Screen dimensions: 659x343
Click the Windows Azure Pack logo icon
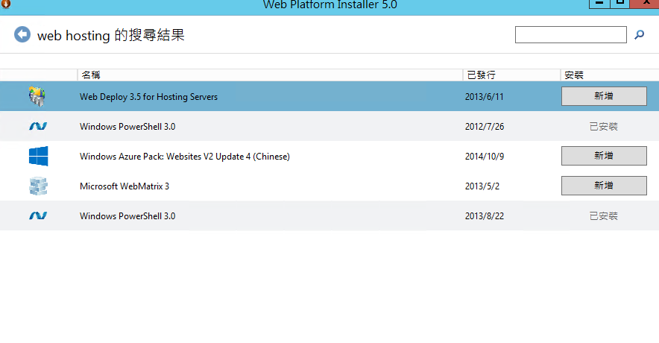38,156
